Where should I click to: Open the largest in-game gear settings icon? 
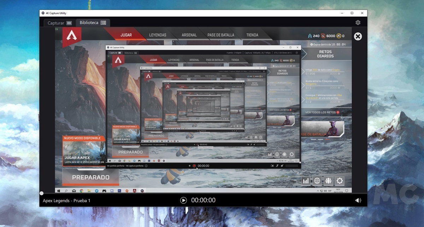[340, 181]
